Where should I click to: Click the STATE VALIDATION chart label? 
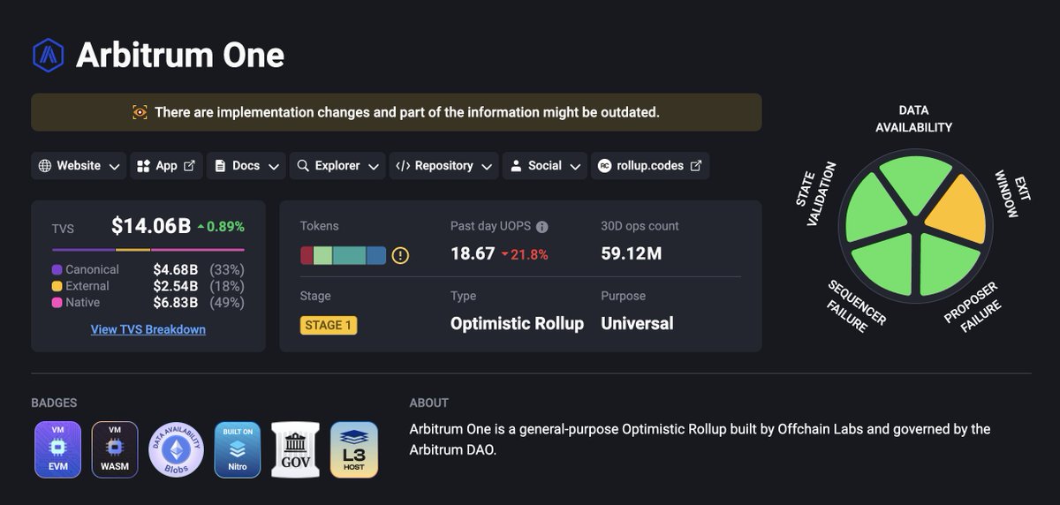coord(817,193)
